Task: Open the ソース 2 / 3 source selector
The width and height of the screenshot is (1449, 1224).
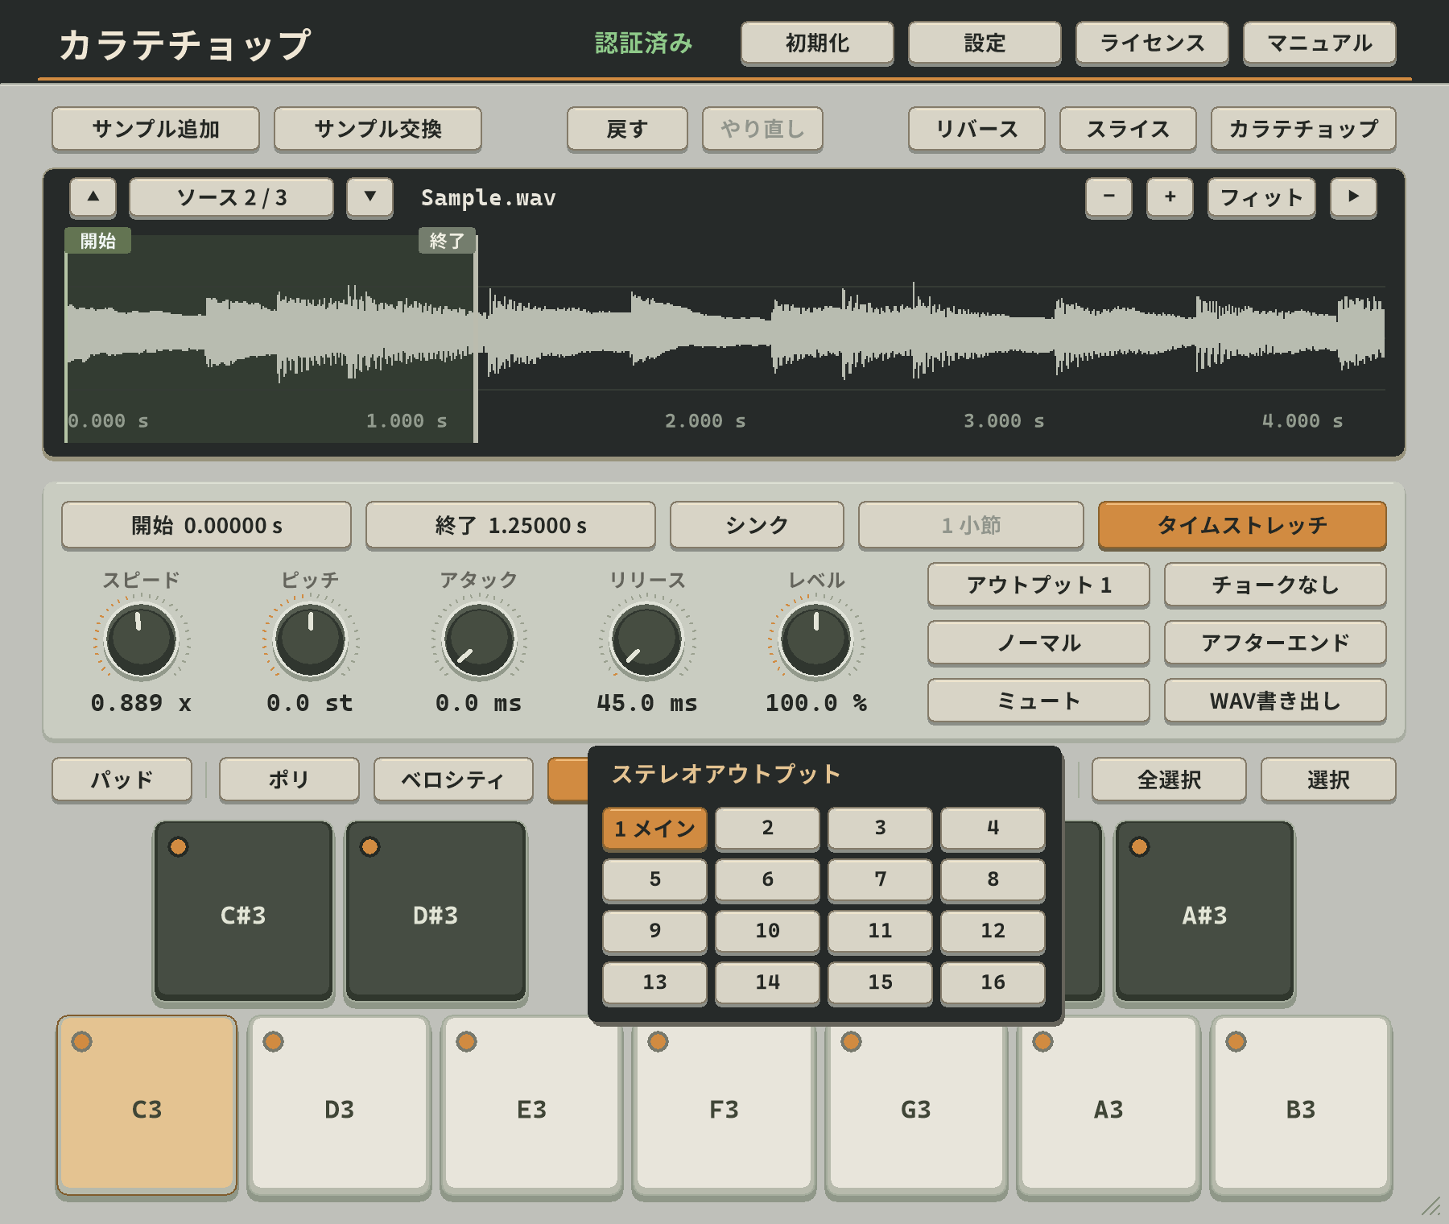Action: click(x=231, y=197)
